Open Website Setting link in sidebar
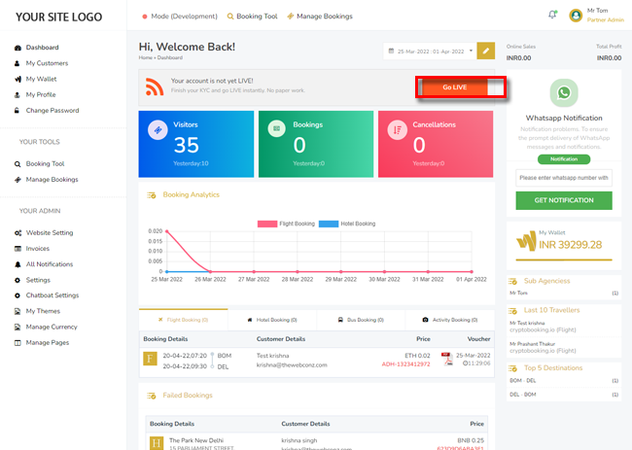 [50, 233]
